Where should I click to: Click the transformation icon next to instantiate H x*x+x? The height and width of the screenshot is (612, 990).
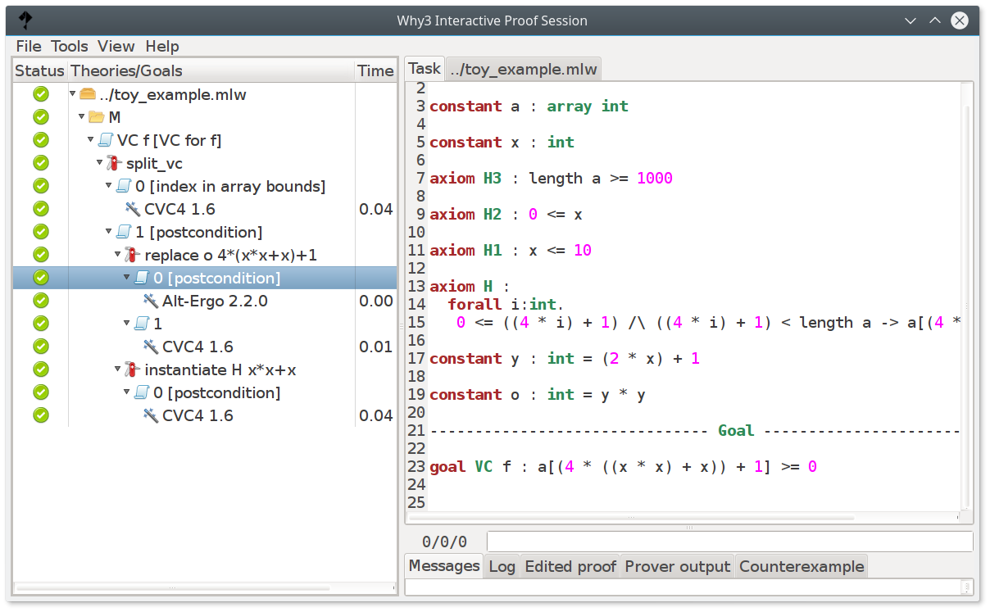point(133,369)
